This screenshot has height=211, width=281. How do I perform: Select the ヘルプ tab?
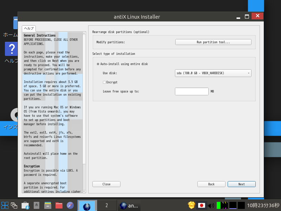[x=29, y=28]
